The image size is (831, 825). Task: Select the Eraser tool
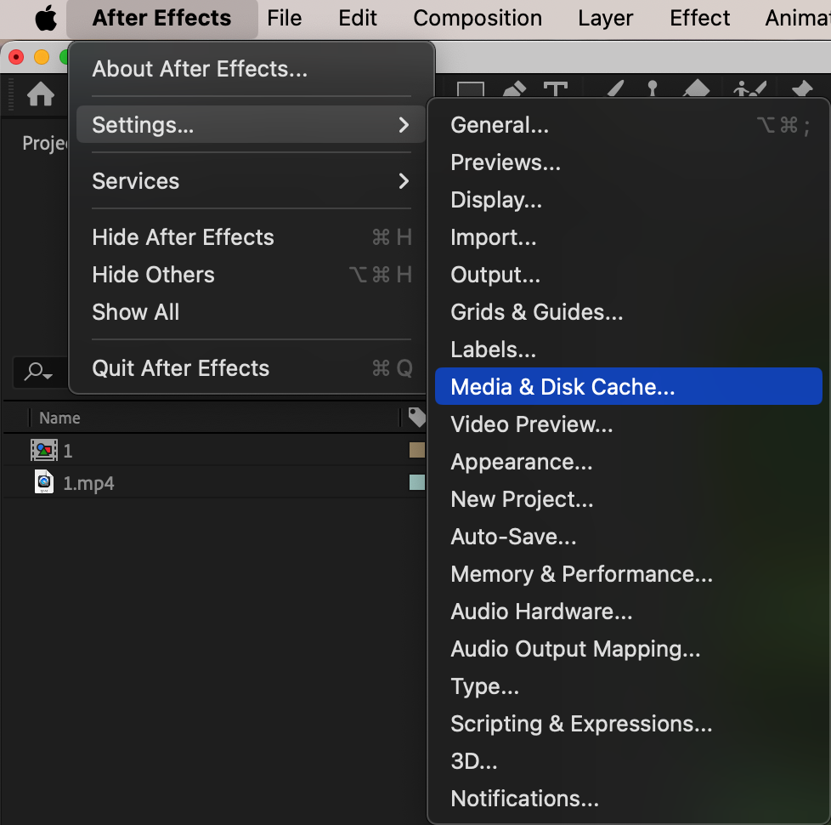pos(696,91)
